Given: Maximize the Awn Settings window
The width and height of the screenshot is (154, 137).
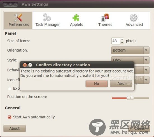Looking at the screenshot, I should 16,4.
